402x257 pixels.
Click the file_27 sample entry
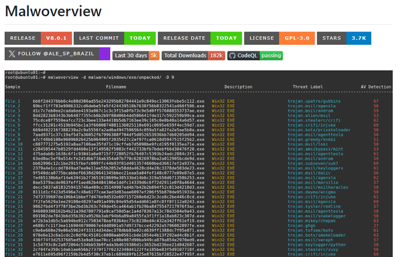(x=14, y=226)
